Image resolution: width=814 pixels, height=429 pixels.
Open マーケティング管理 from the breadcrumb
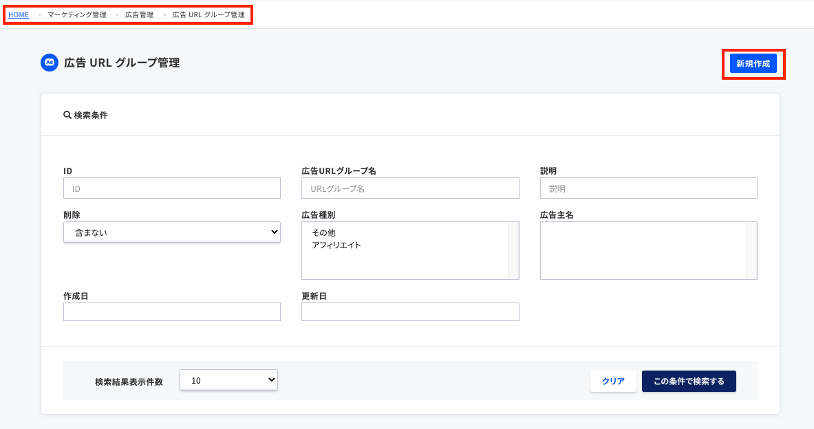[x=76, y=14]
